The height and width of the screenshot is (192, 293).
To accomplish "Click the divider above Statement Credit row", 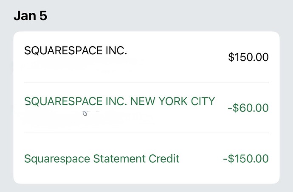I will 146,133.
